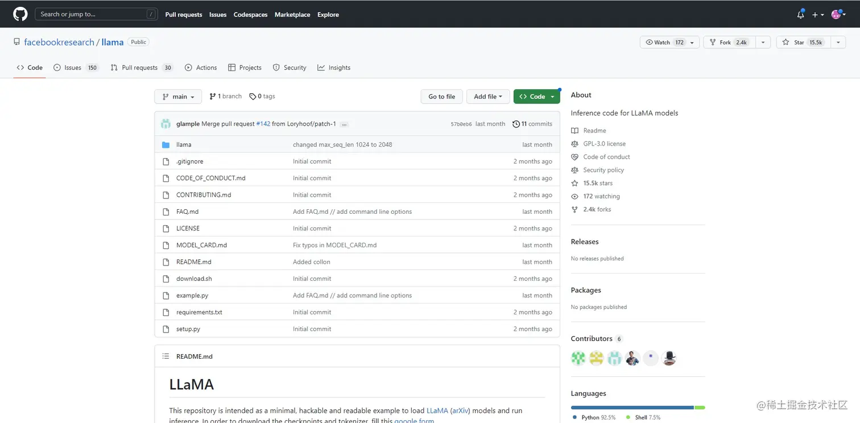Switch to the Projects tab

[245, 68]
